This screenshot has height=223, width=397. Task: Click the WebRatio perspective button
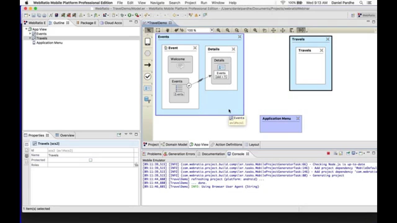[x=366, y=15]
